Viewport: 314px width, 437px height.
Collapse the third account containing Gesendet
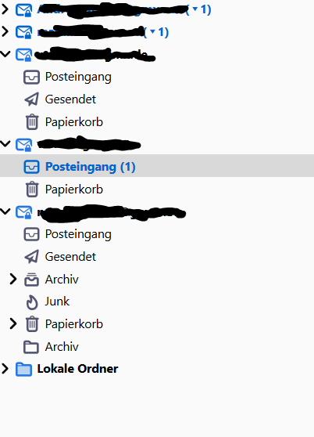[5, 54]
